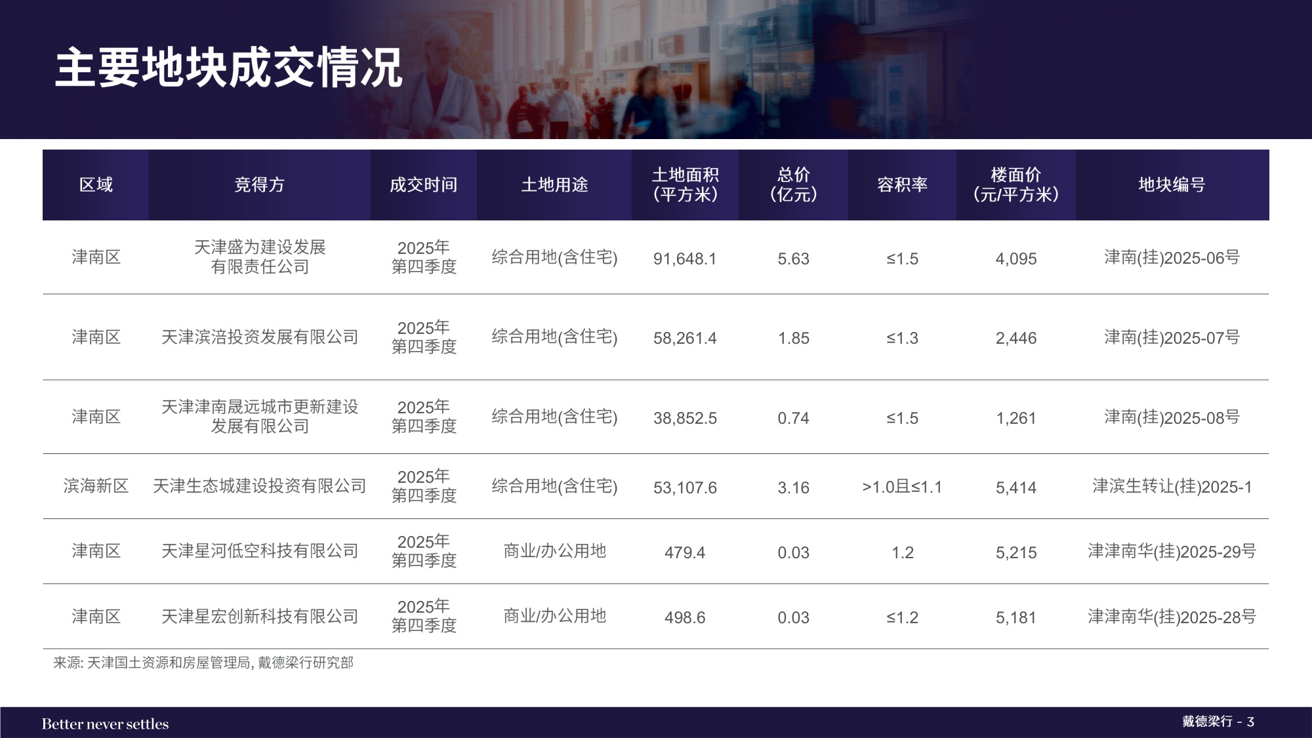Click the 天津生态城建设投资有限公司 cell
Image resolution: width=1312 pixels, height=738 pixels.
coord(260,486)
